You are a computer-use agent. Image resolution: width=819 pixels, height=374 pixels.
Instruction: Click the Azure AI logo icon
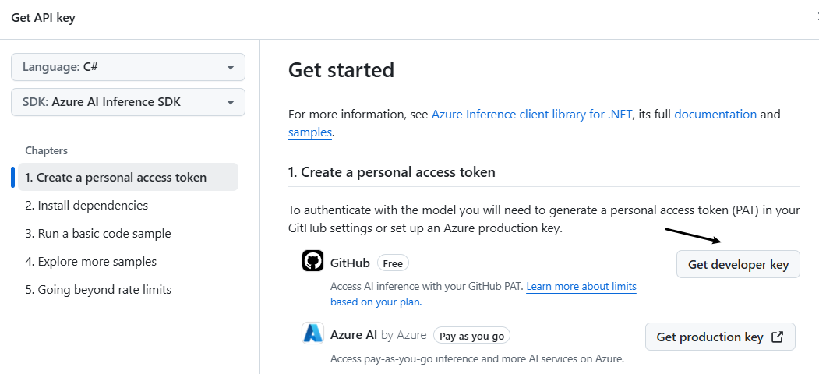pyautogui.click(x=312, y=333)
